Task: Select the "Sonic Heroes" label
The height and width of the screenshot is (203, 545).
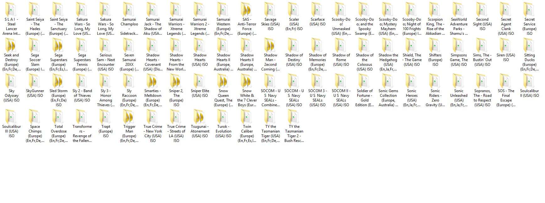Action: pos(412,98)
